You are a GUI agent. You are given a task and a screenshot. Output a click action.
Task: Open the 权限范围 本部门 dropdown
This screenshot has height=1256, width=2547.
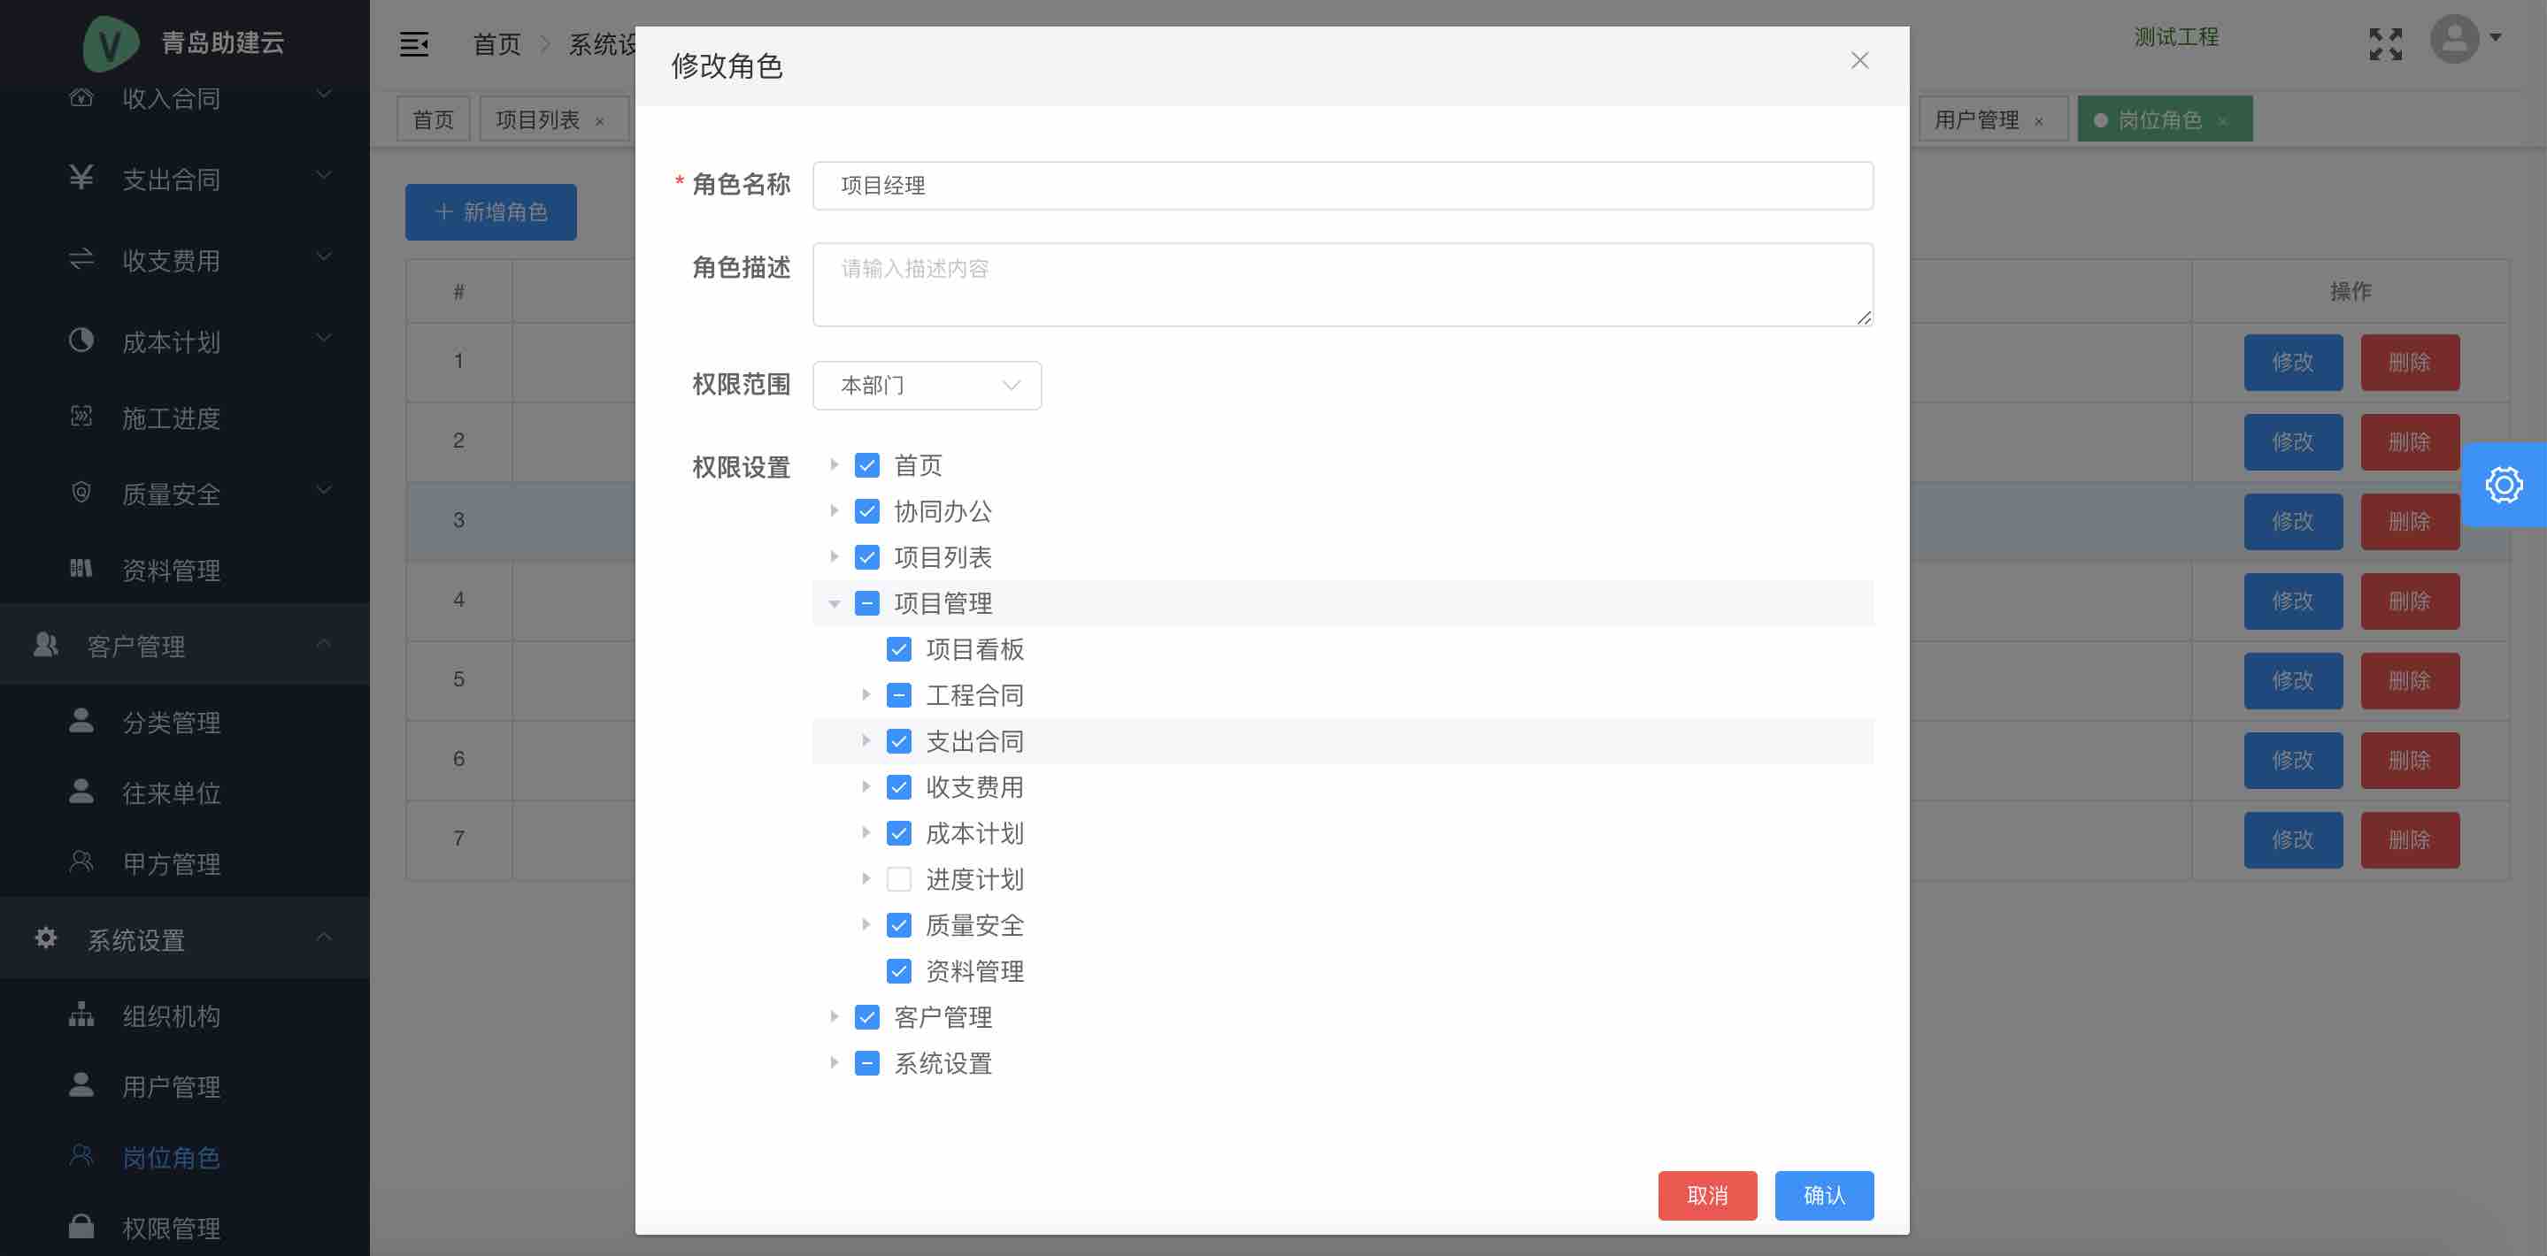[x=927, y=386]
